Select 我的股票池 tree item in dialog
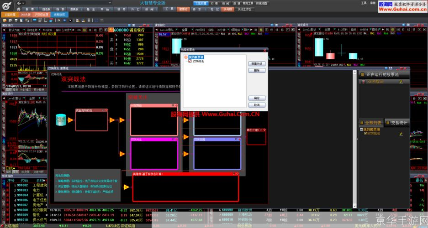 tap(196, 57)
